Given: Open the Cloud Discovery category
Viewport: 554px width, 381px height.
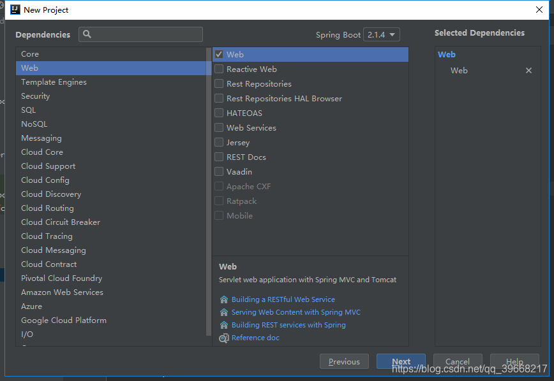Looking at the screenshot, I should click(x=111, y=194).
